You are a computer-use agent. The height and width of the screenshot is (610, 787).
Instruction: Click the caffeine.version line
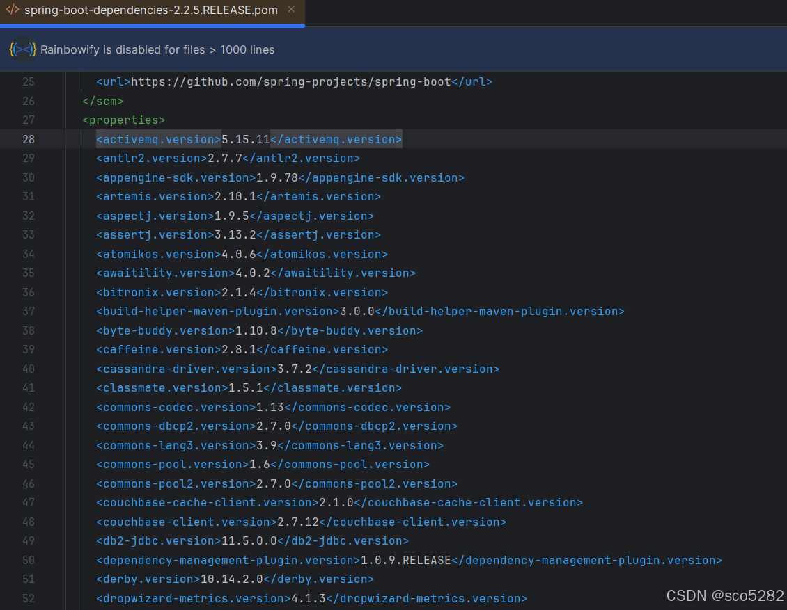[242, 350]
